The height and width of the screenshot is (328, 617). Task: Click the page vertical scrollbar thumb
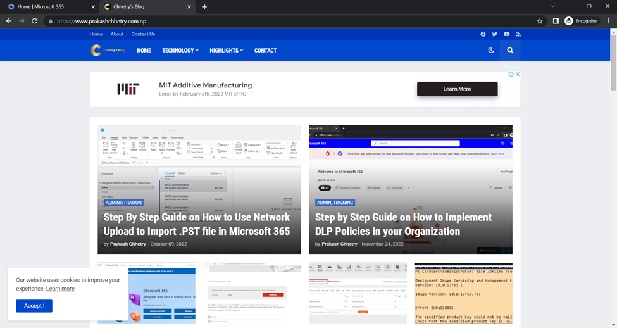coord(613,63)
